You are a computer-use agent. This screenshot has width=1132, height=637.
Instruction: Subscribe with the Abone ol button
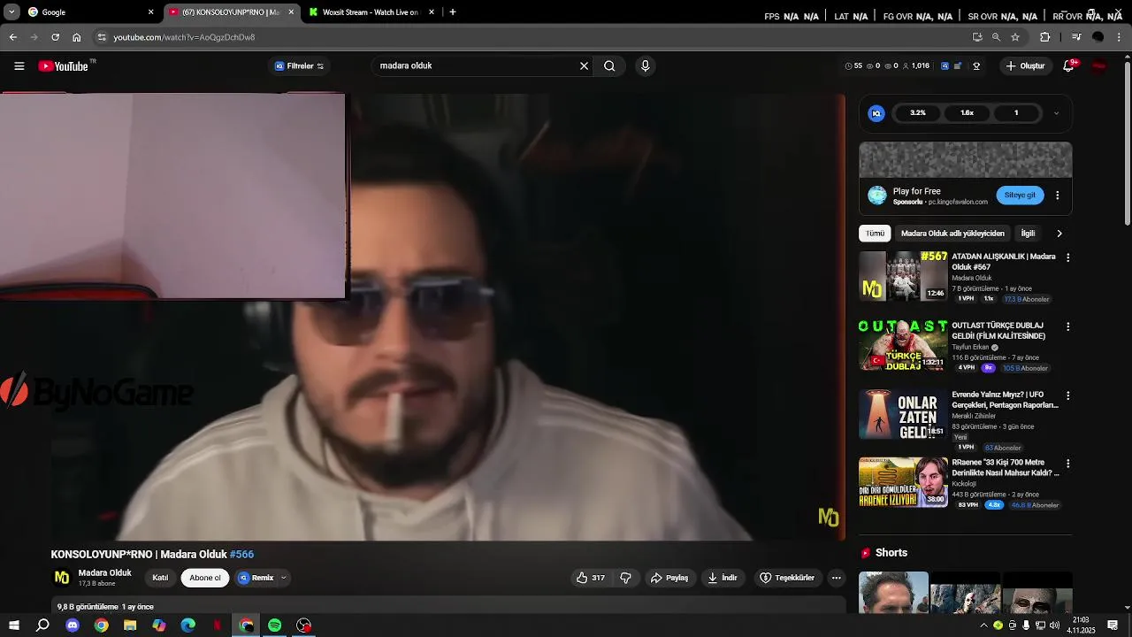point(205,578)
